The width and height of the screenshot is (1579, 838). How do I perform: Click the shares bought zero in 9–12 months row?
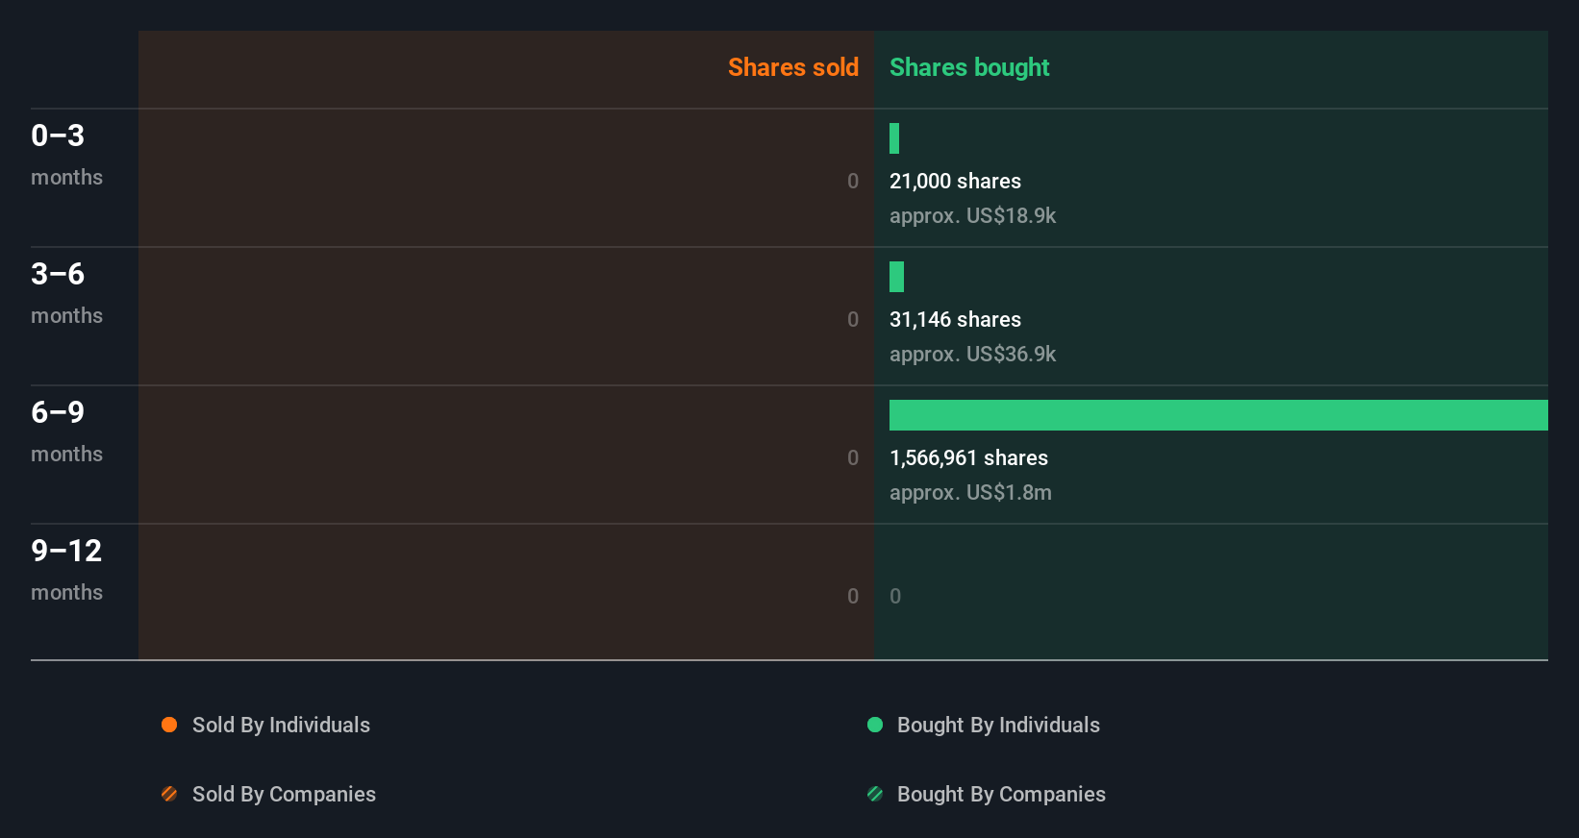pos(895,596)
